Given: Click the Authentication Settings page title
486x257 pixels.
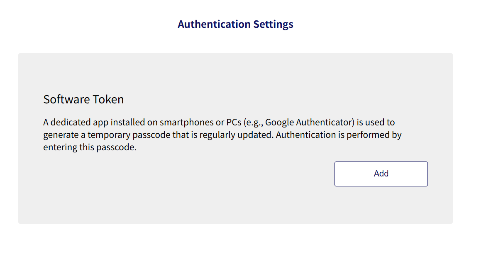Looking at the screenshot, I should pyautogui.click(x=235, y=24).
